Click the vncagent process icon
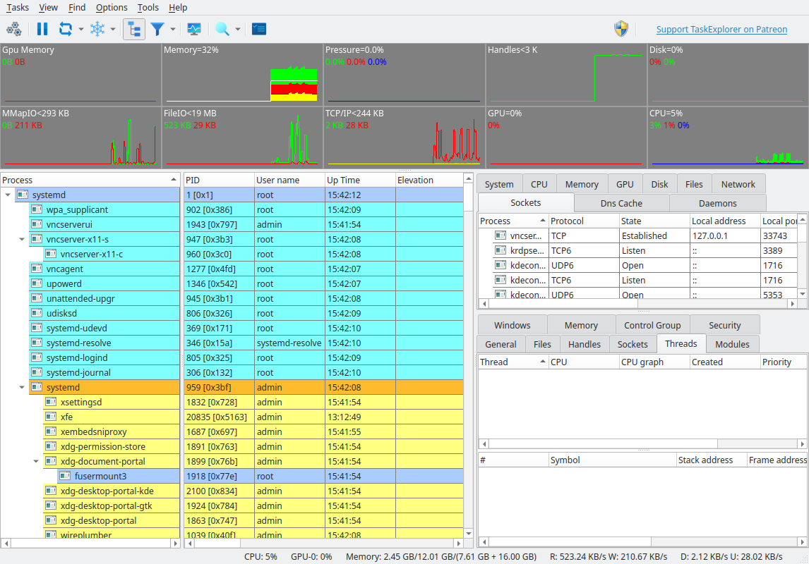Viewport: 809px width, 564px height. coord(37,269)
